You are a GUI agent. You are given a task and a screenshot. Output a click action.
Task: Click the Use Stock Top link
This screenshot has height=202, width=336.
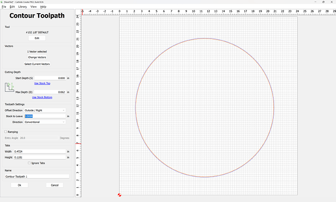tap(42, 83)
